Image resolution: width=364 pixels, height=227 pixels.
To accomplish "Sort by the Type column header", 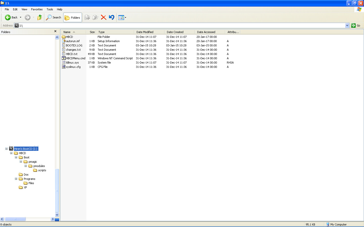I will (115, 32).
